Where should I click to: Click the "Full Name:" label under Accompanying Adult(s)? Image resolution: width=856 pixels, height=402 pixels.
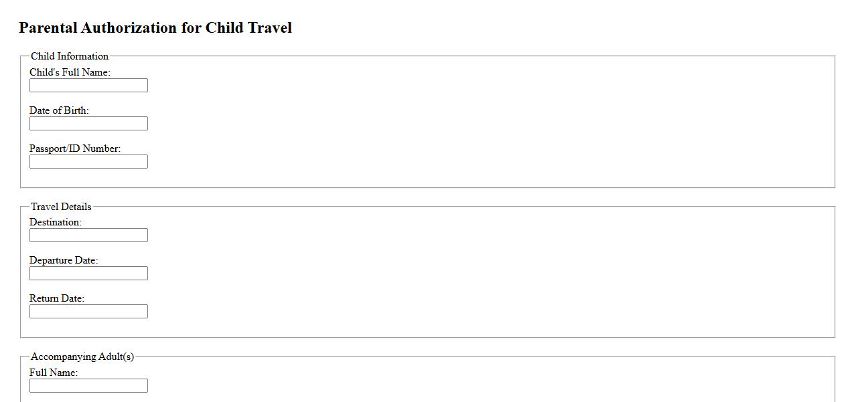coord(54,373)
